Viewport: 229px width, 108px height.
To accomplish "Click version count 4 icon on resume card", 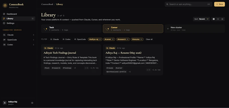I will tap(148, 70).
